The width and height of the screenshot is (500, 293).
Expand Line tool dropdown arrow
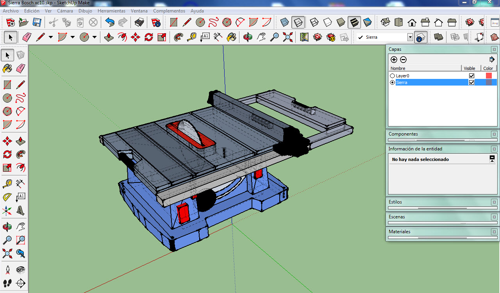click(51, 38)
